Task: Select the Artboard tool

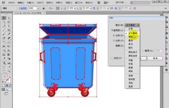Action: click(x=4, y=67)
